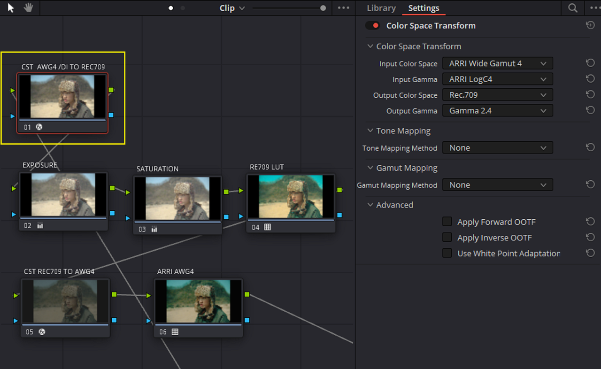The width and height of the screenshot is (601, 369).
Task: Open the Output Color Space dropdown
Action: tap(498, 95)
